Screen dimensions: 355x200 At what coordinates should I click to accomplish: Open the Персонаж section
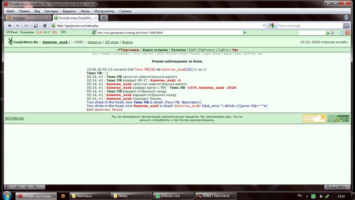pos(130,50)
